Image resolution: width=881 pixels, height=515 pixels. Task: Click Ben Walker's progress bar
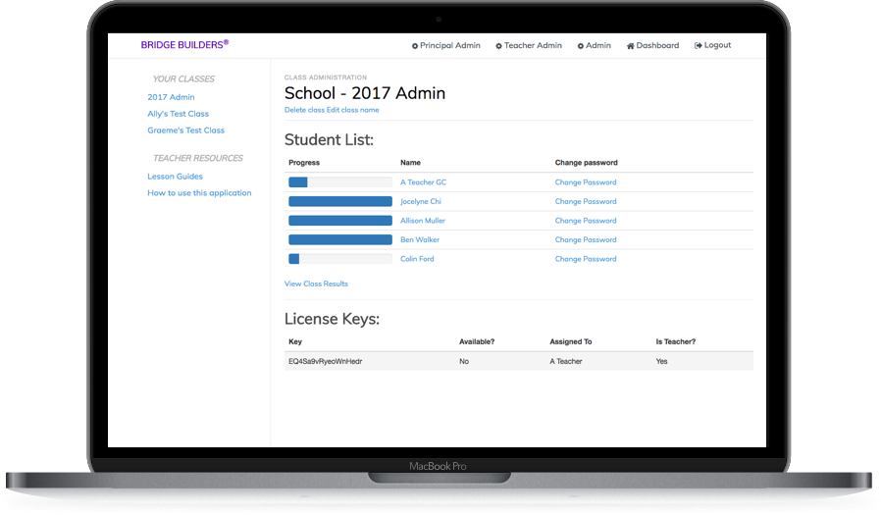point(340,239)
